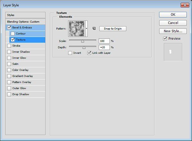Image resolution: width=192 pixels, height=141 pixels.
Task: Open the Pattern Overlay settings label
Action: pyautogui.click(x=22, y=82)
